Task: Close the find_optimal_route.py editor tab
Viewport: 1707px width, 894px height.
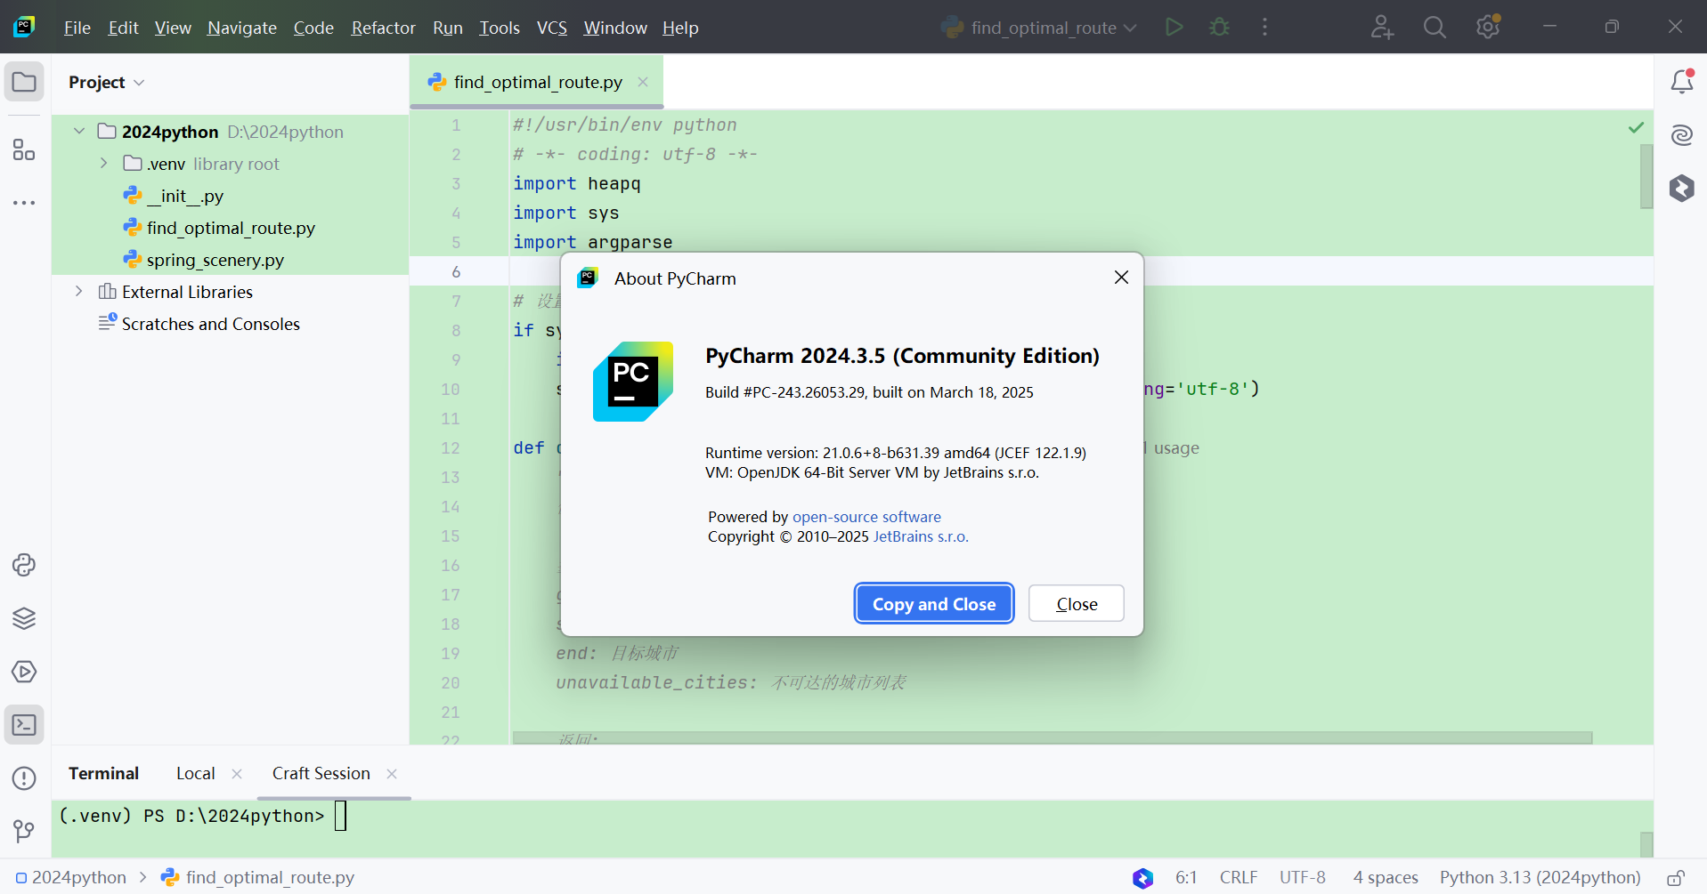Action: [643, 82]
